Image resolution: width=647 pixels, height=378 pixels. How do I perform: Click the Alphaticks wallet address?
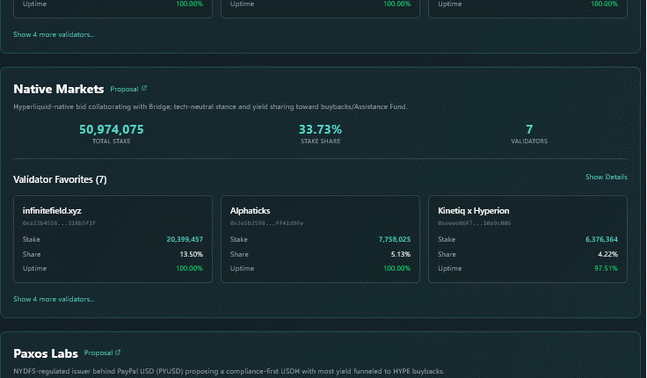click(266, 223)
